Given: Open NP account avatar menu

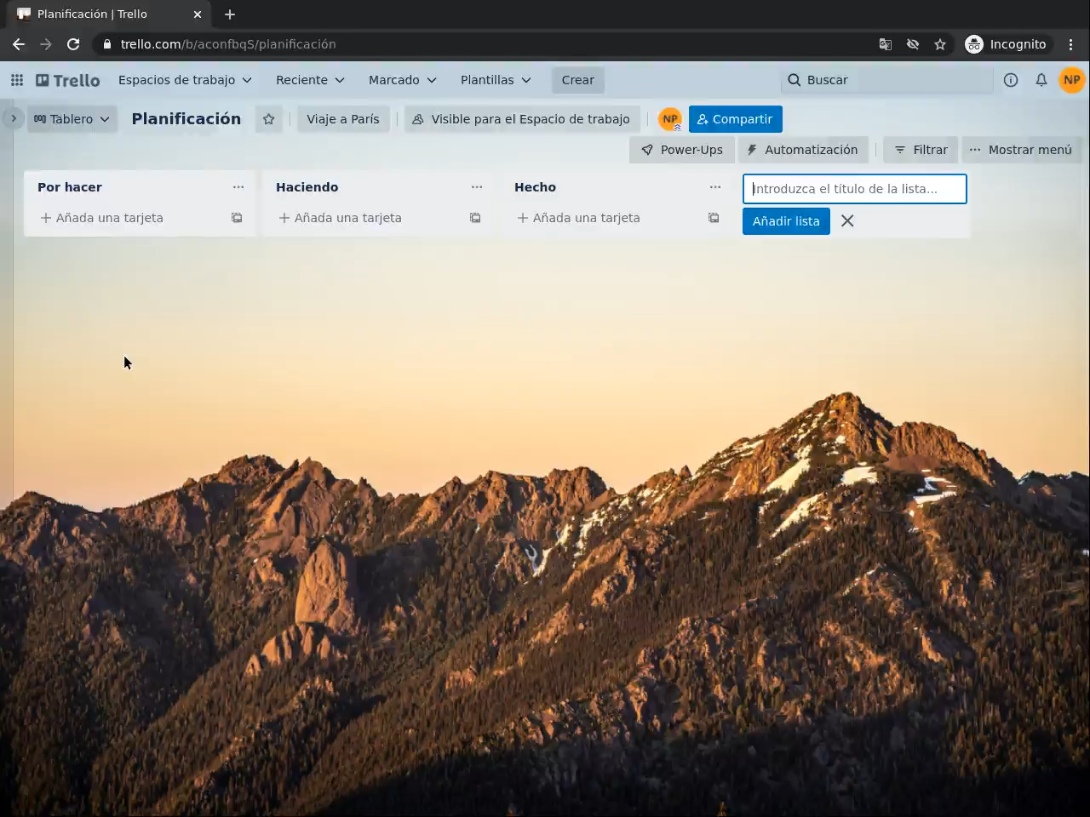Looking at the screenshot, I should [1071, 80].
